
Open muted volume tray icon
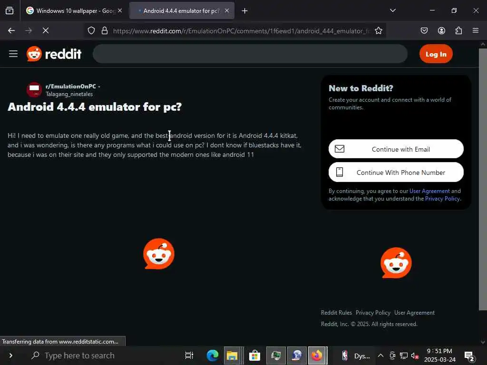(415, 355)
